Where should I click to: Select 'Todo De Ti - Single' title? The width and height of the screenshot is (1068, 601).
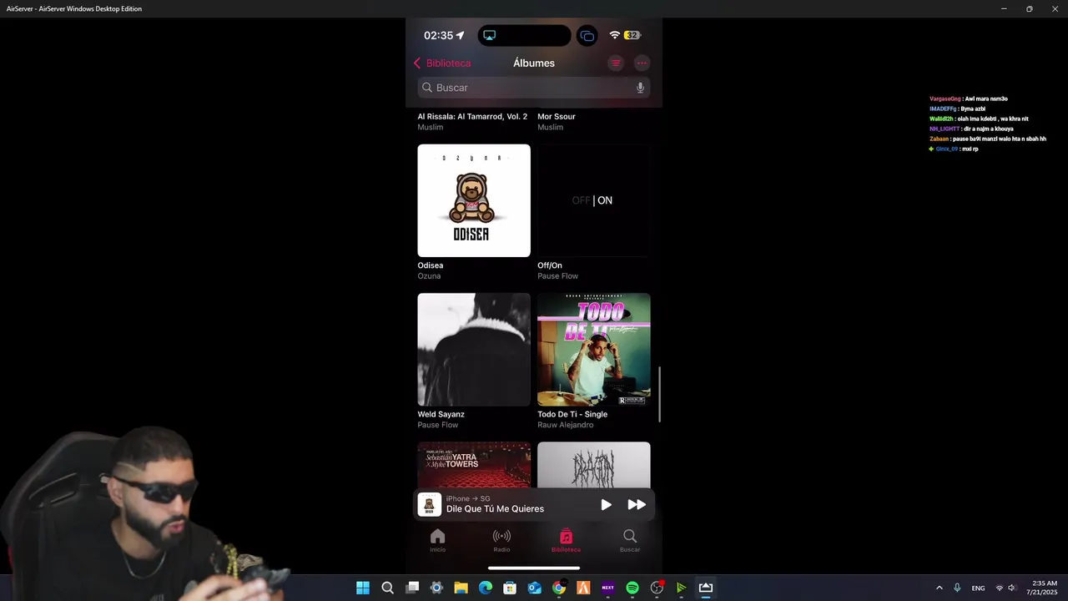572,414
